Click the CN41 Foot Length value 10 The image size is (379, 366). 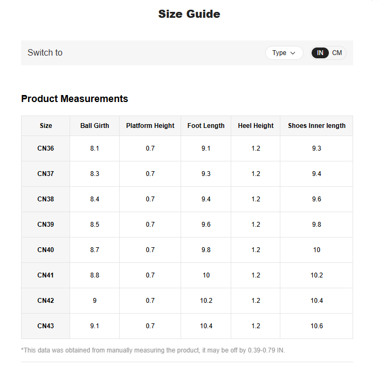(206, 275)
